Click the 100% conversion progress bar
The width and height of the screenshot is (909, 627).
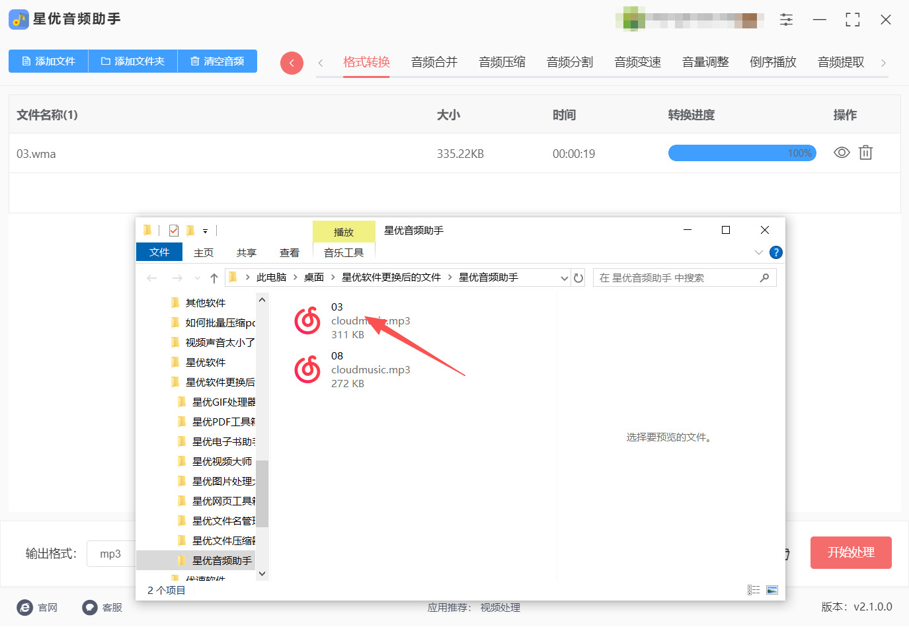742,153
